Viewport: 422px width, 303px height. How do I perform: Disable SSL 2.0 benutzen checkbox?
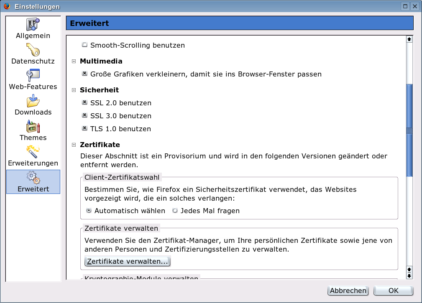point(84,102)
